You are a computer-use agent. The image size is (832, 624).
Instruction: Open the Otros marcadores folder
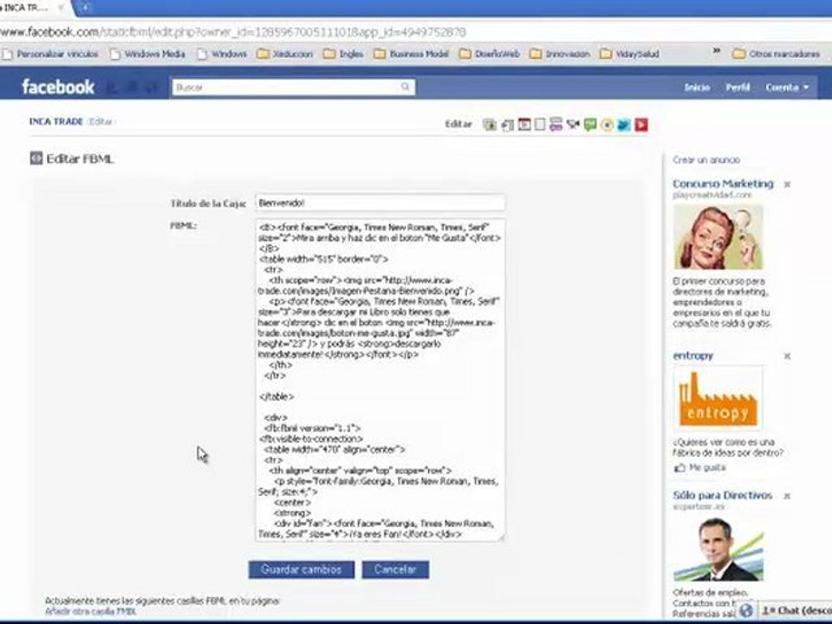pos(777,54)
